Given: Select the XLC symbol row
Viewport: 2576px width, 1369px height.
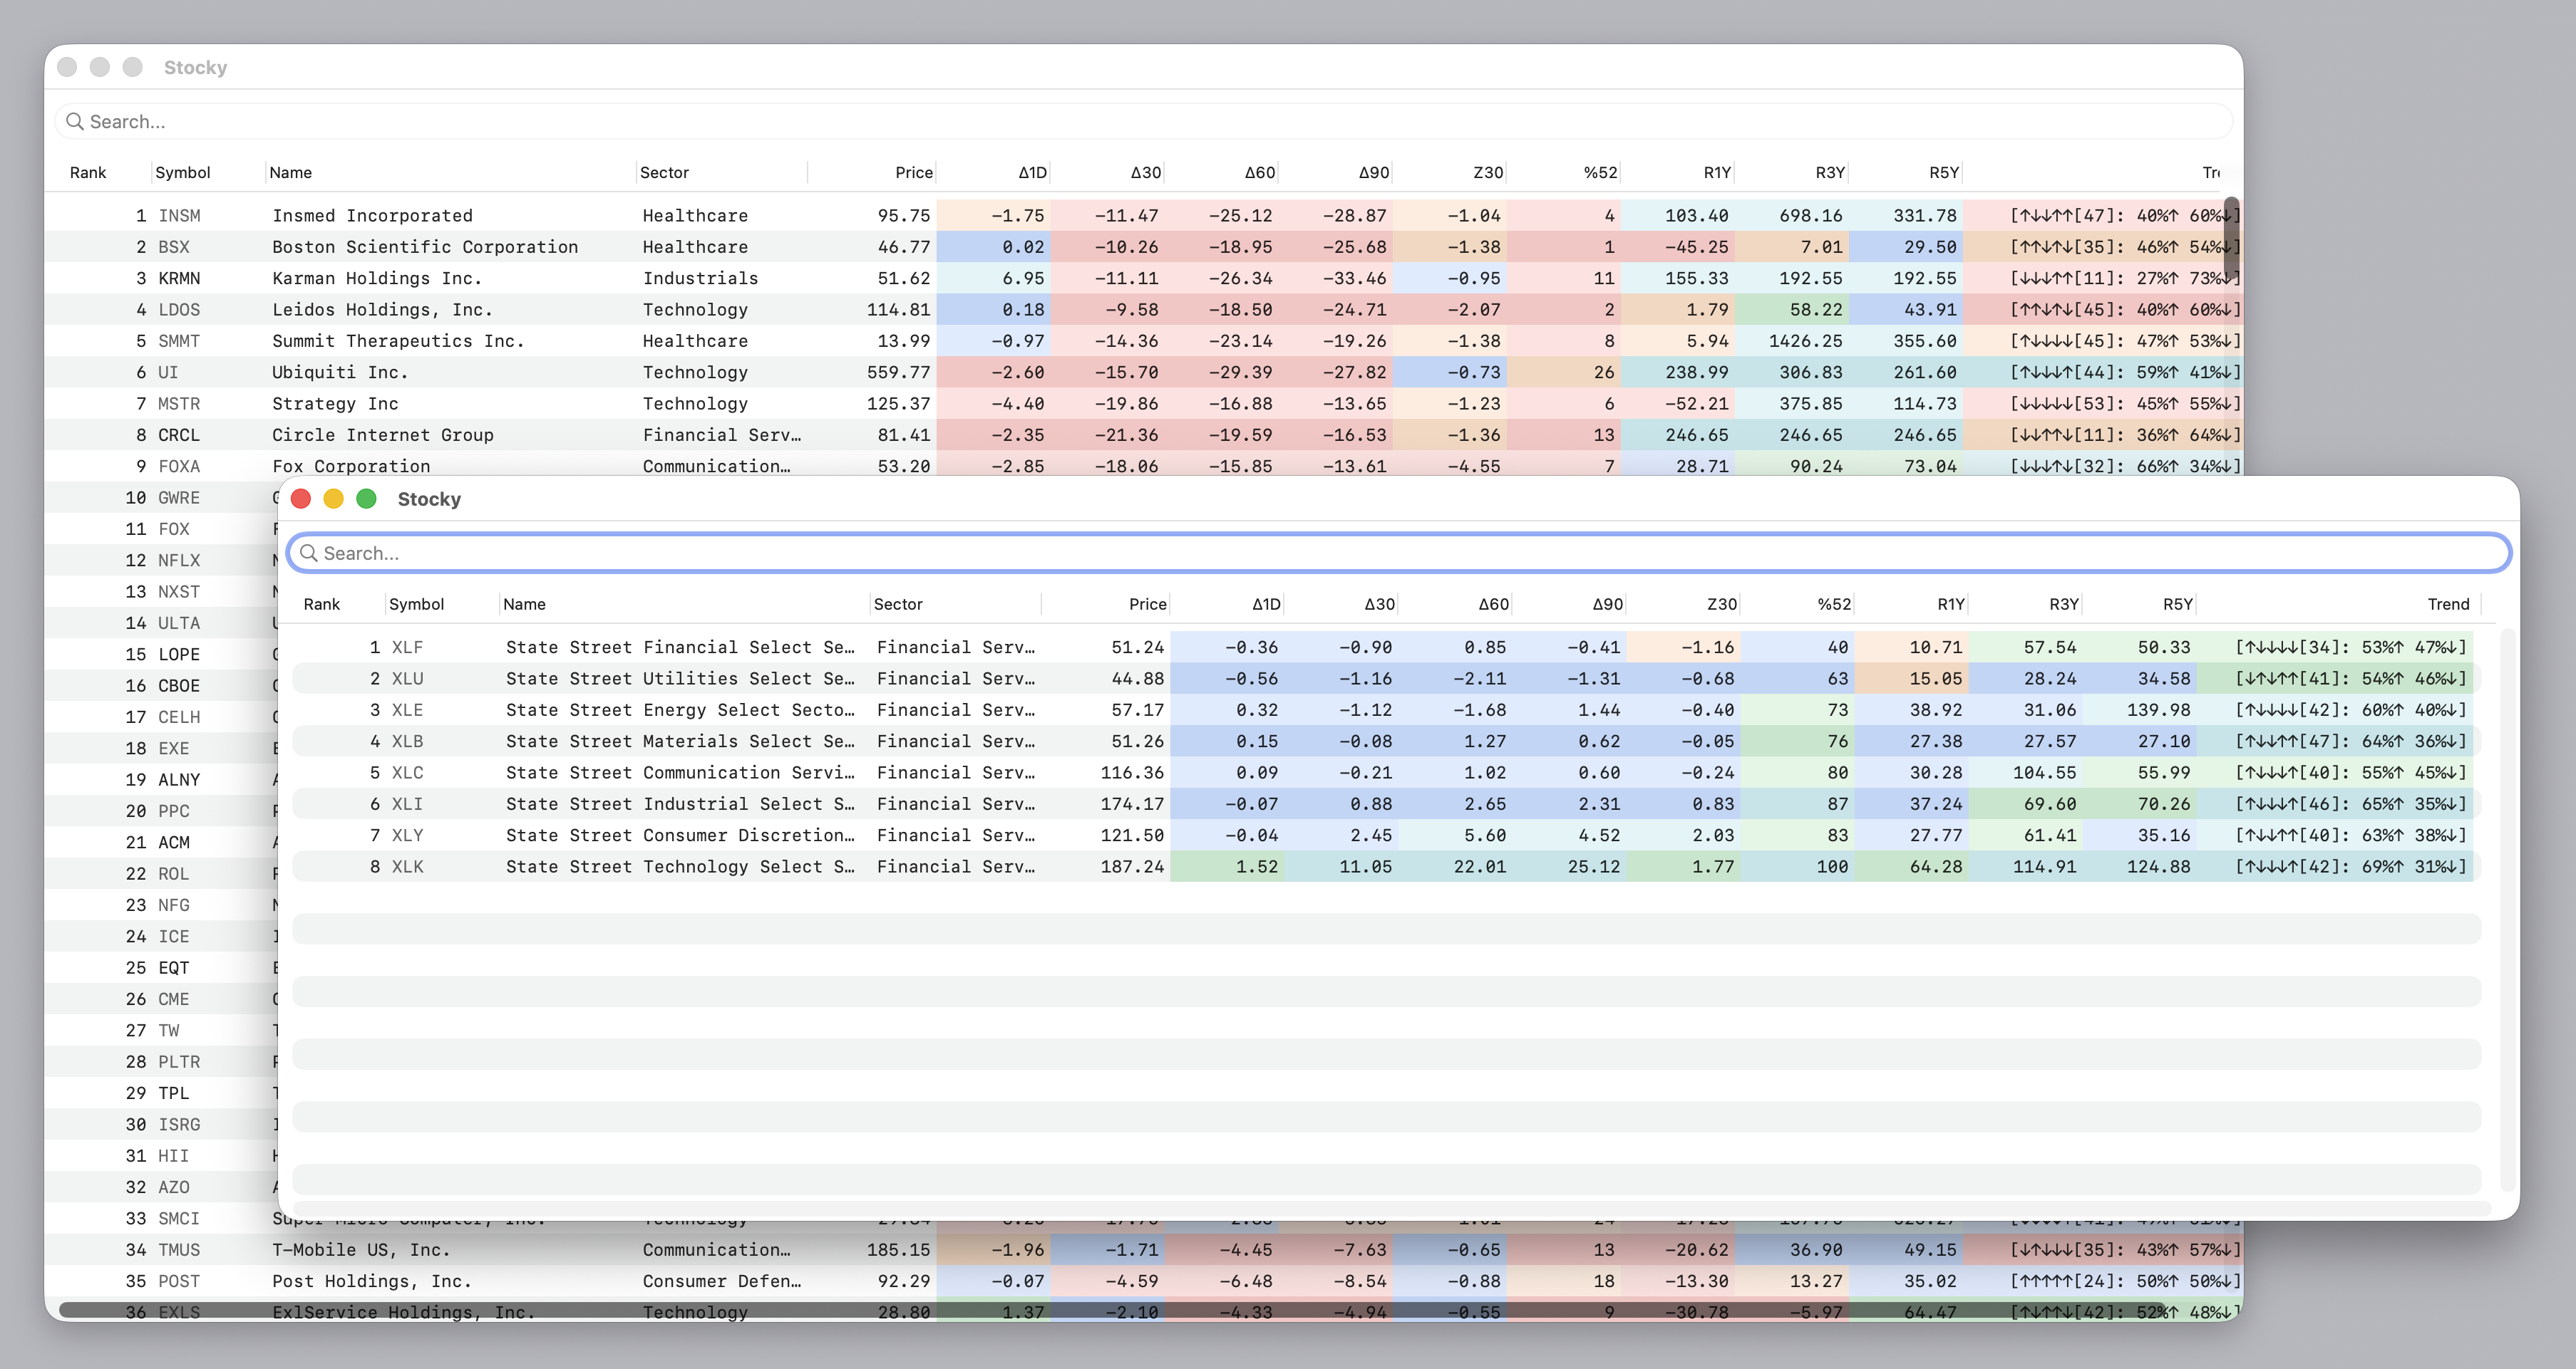Looking at the screenshot, I should [x=1386, y=772].
